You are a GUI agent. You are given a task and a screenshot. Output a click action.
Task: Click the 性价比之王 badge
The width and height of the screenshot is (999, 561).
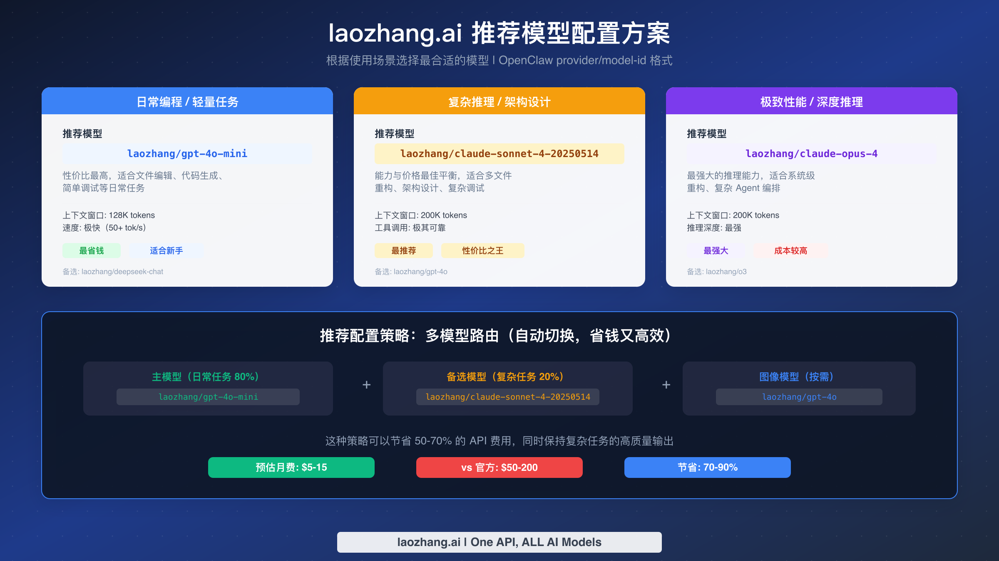click(482, 251)
